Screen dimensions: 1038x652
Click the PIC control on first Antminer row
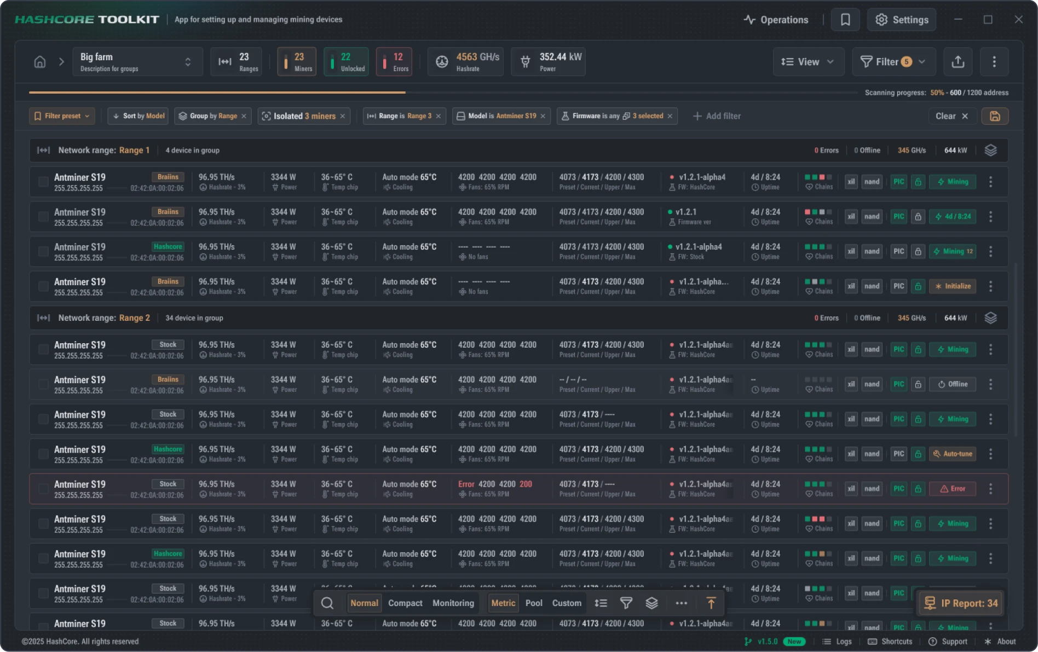(x=898, y=181)
